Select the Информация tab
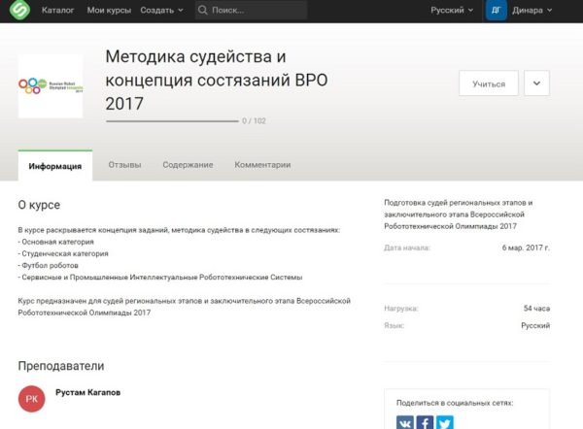The width and height of the screenshot is (583, 429). [x=55, y=166]
